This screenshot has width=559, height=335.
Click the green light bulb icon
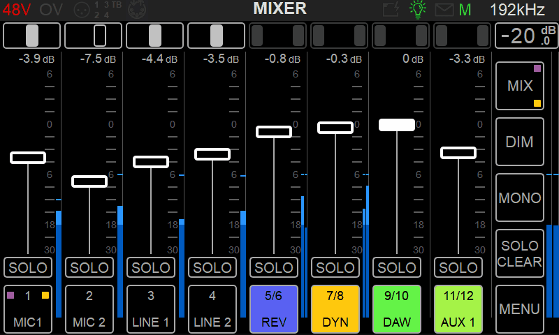click(x=418, y=10)
